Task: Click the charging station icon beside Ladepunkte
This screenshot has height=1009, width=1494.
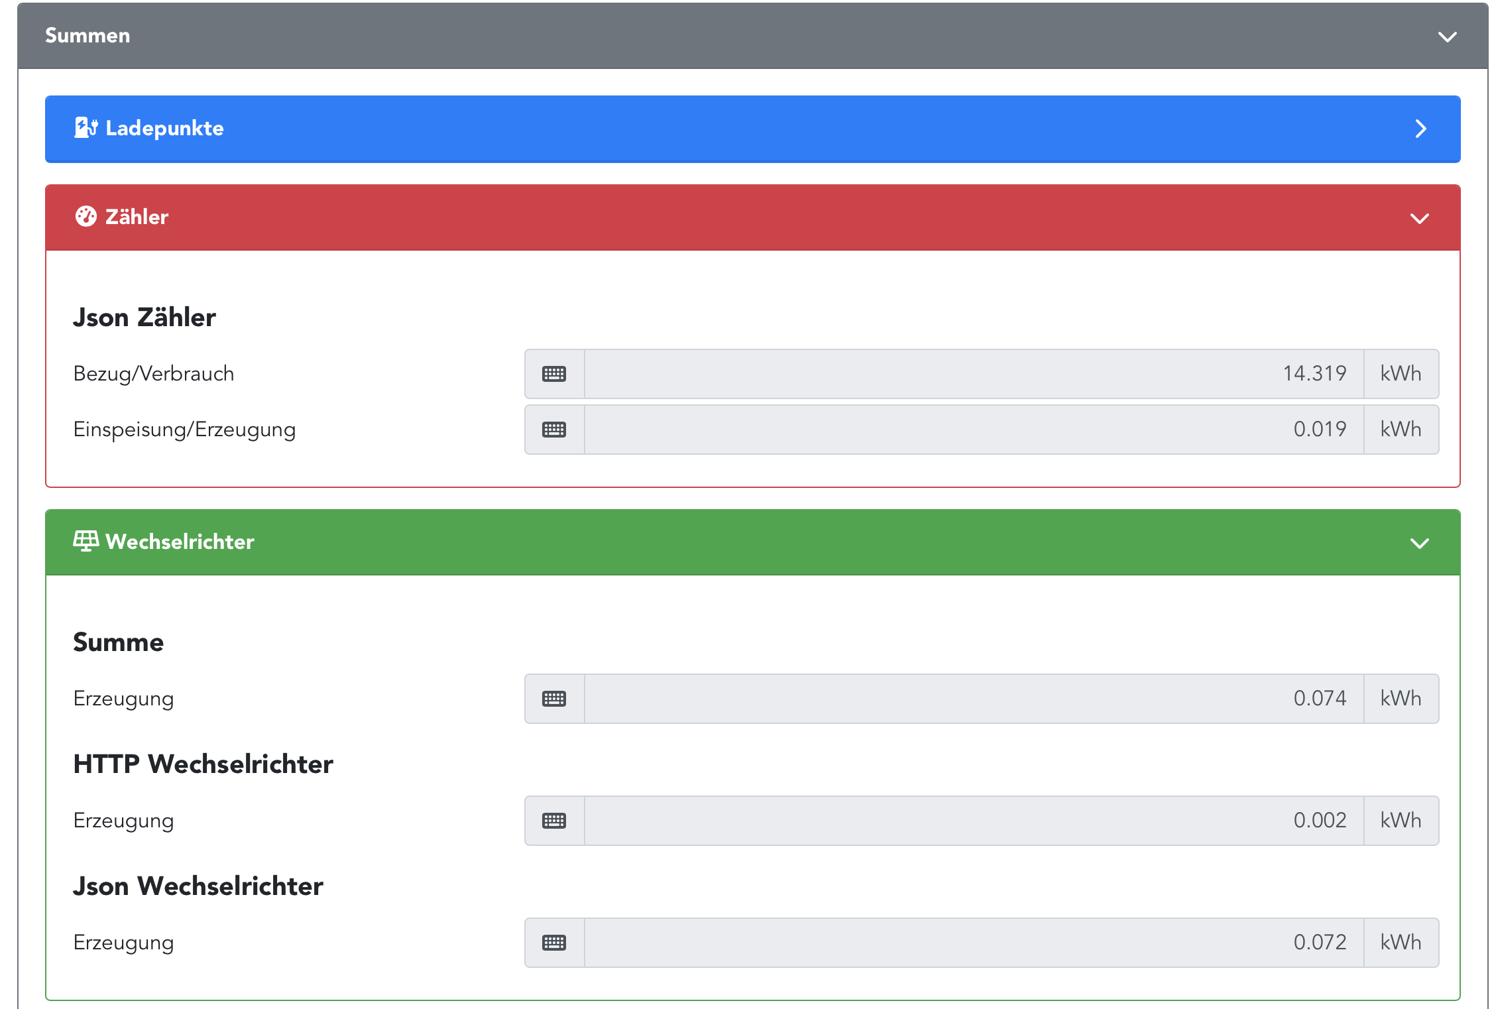Action: (x=86, y=127)
